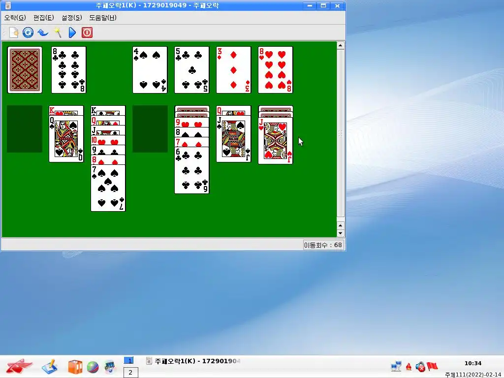
Task: Select the jack of hearts tableau card
Action: pos(276,141)
